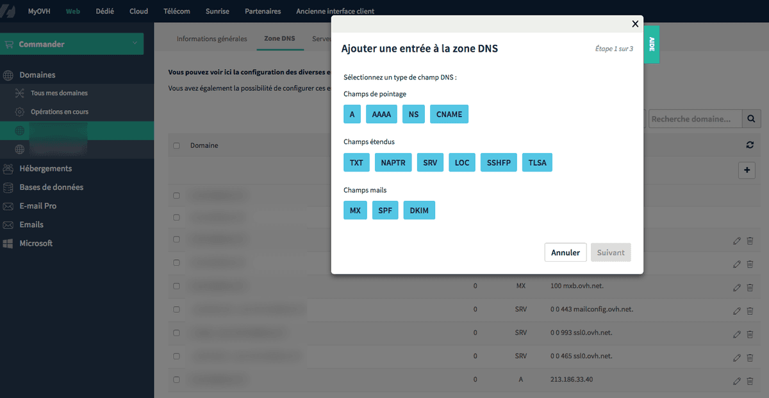Refresh the DNS records list

pyautogui.click(x=749, y=145)
